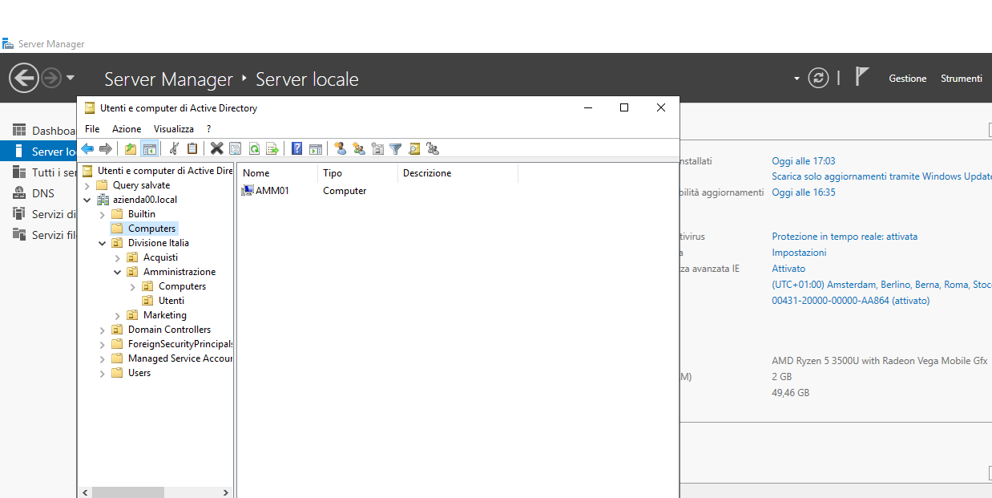Screen dimensions: 992x498
Task: Click tree pane horizontal scrollbar right arrow
Action: tap(226, 492)
